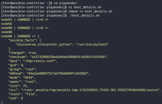Click the "state": "file" line
The width and height of the screenshot is (162, 104).
tap(23, 94)
